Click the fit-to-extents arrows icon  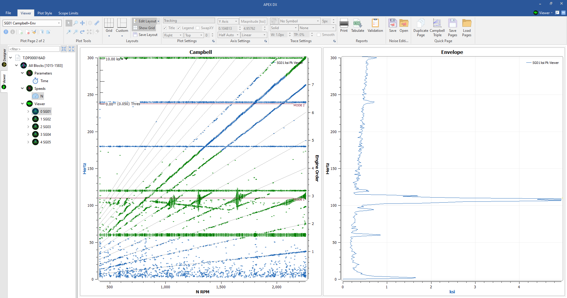point(89,32)
